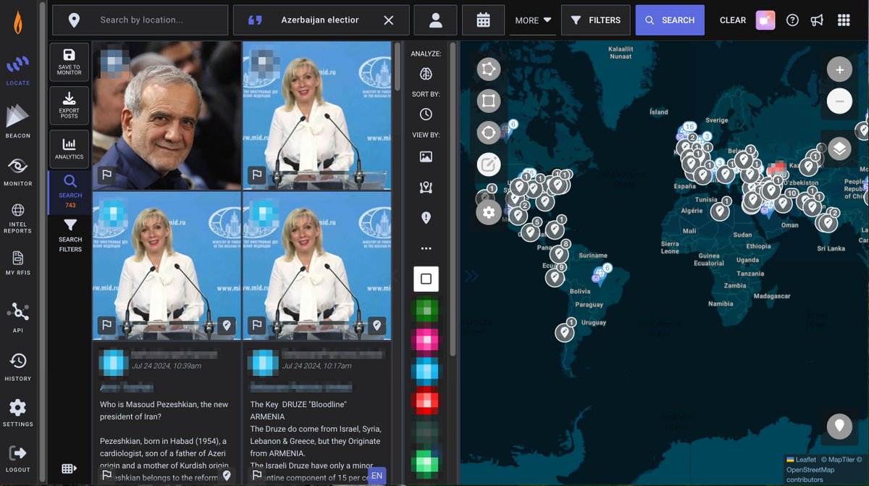
Task: Click the Search by location field
Action: click(x=141, y=20)
